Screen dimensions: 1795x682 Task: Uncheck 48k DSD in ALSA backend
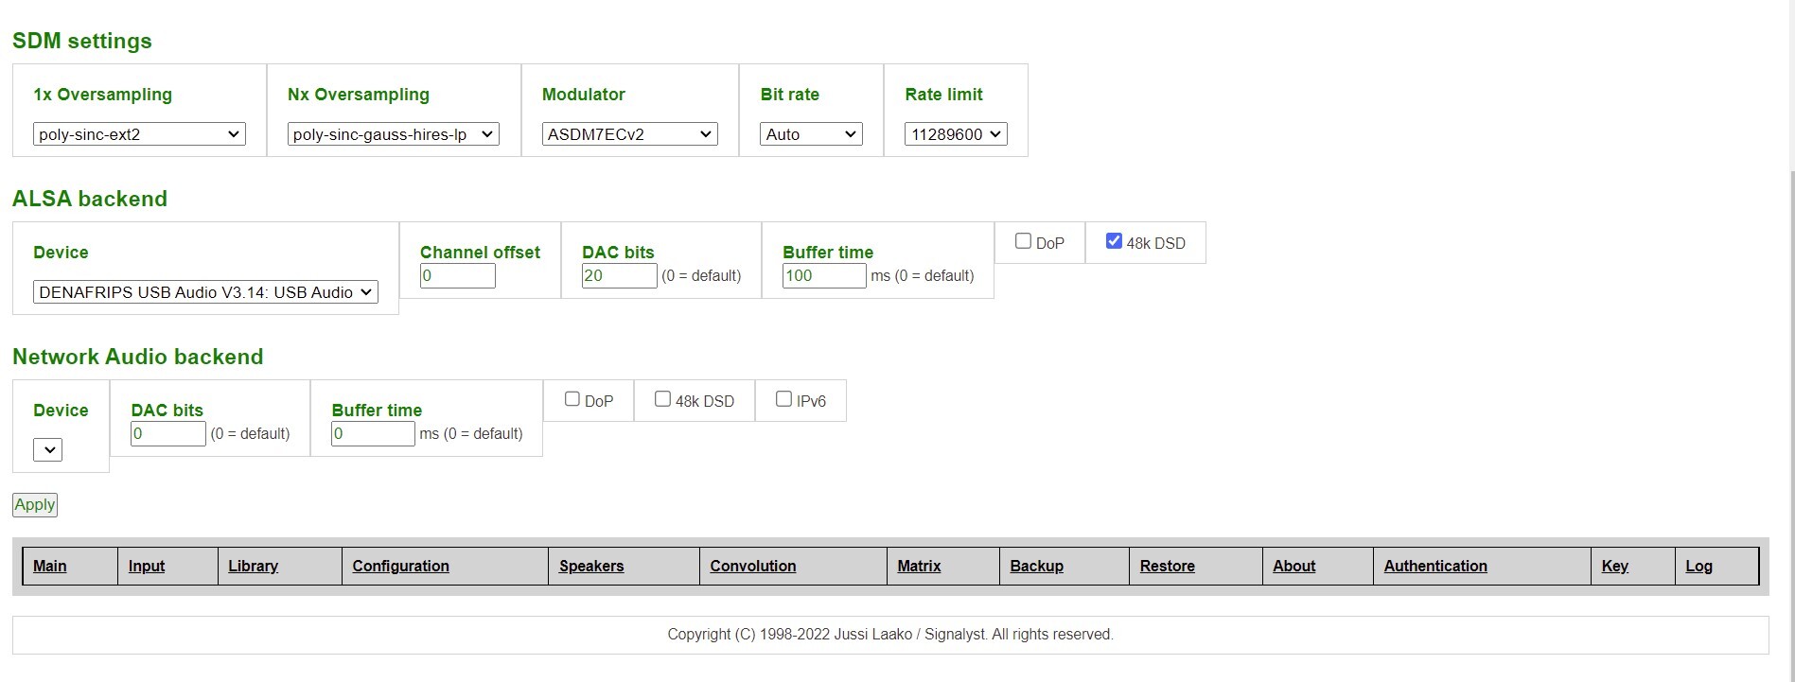(x=1114, y=241)
